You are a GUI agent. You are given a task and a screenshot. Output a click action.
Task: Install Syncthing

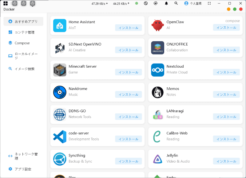129,161
